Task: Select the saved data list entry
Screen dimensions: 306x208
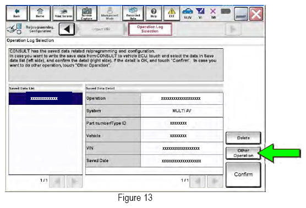Action: click(x=46, y=98)
